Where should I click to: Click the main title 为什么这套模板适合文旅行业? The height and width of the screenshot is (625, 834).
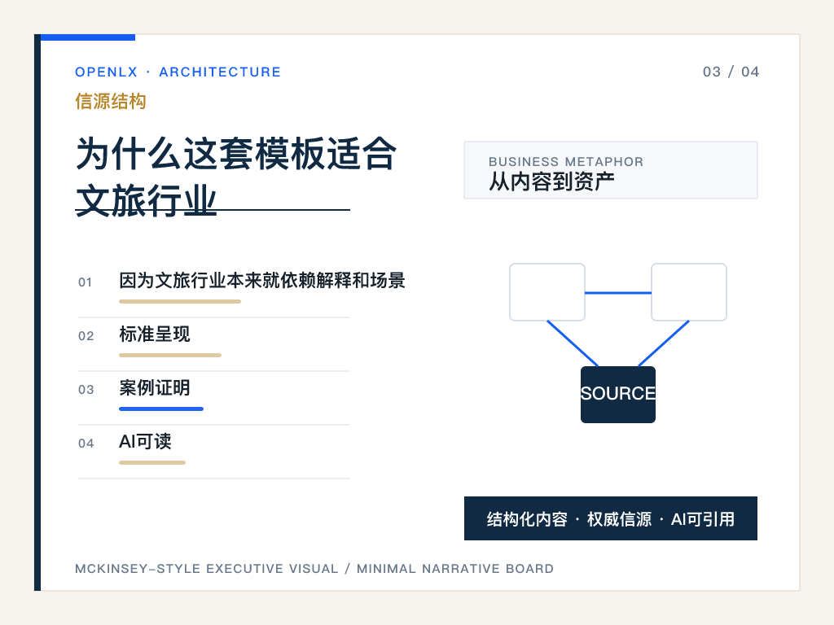tap(236, 177)
